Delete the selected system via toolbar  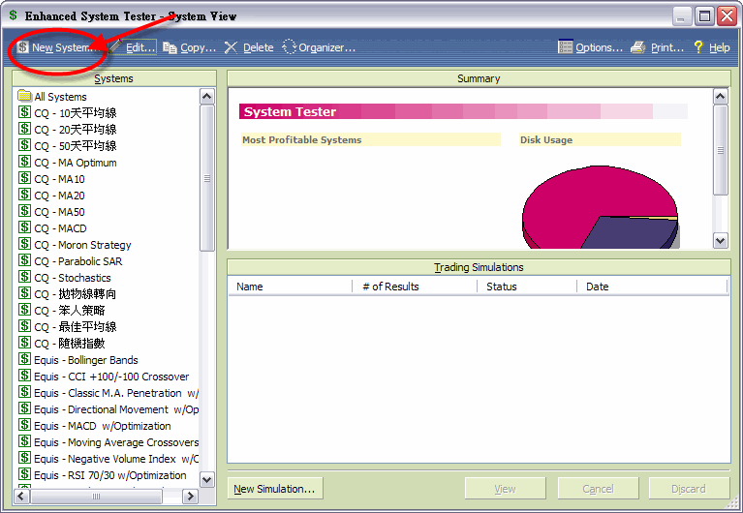[249, 47]
